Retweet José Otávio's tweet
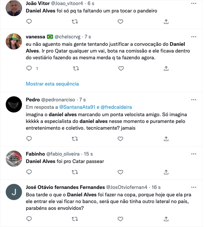This screenshot has height=227, width=204. click(x=76, y=219)
